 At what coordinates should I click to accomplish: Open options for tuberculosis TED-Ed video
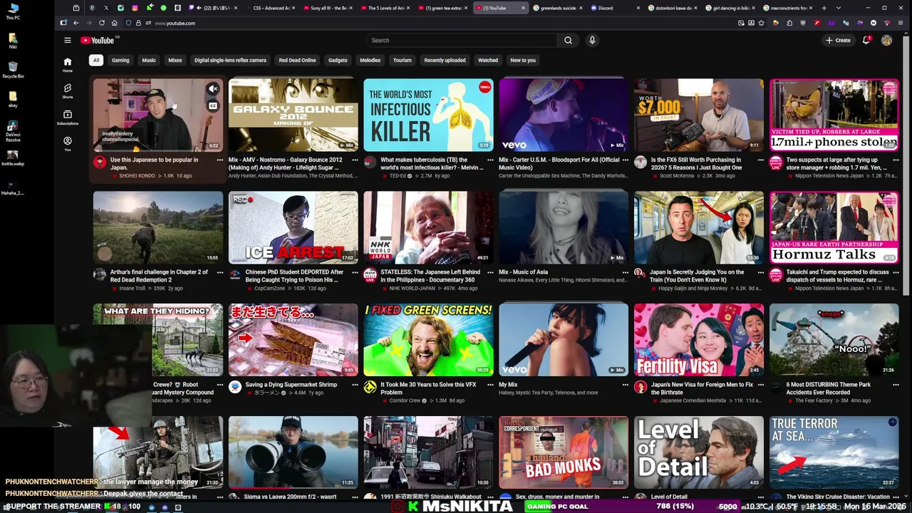[x=490, y=160]
